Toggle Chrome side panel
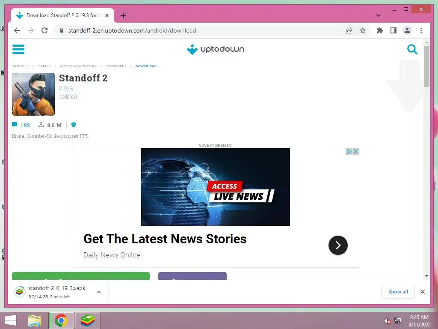This screenshot has height=329, width=438. pyautogui.click(x=394, y=30)
